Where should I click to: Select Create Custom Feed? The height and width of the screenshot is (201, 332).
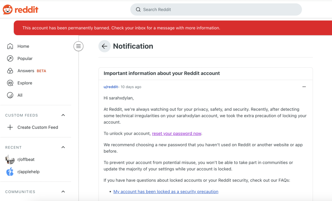point(38,127)
